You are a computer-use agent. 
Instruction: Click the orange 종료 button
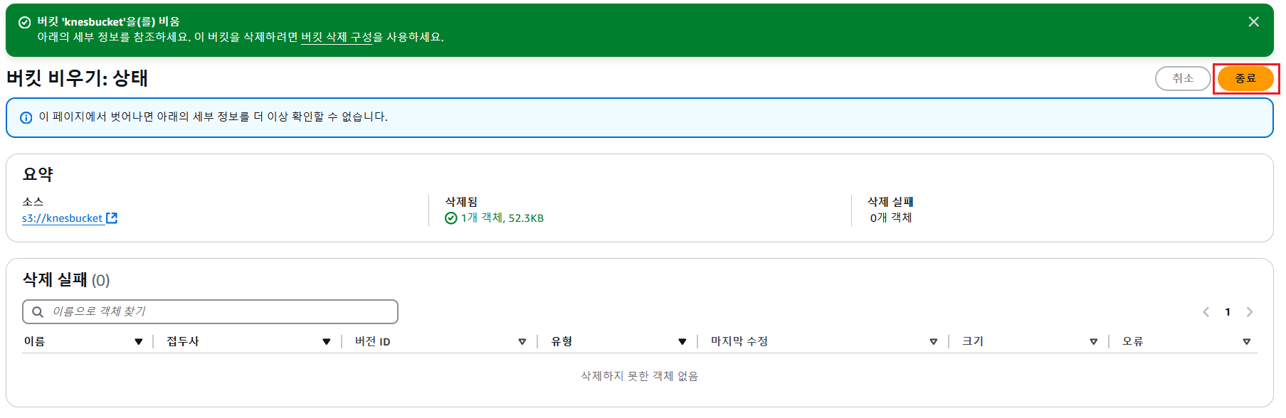(x=1245, y=78)
